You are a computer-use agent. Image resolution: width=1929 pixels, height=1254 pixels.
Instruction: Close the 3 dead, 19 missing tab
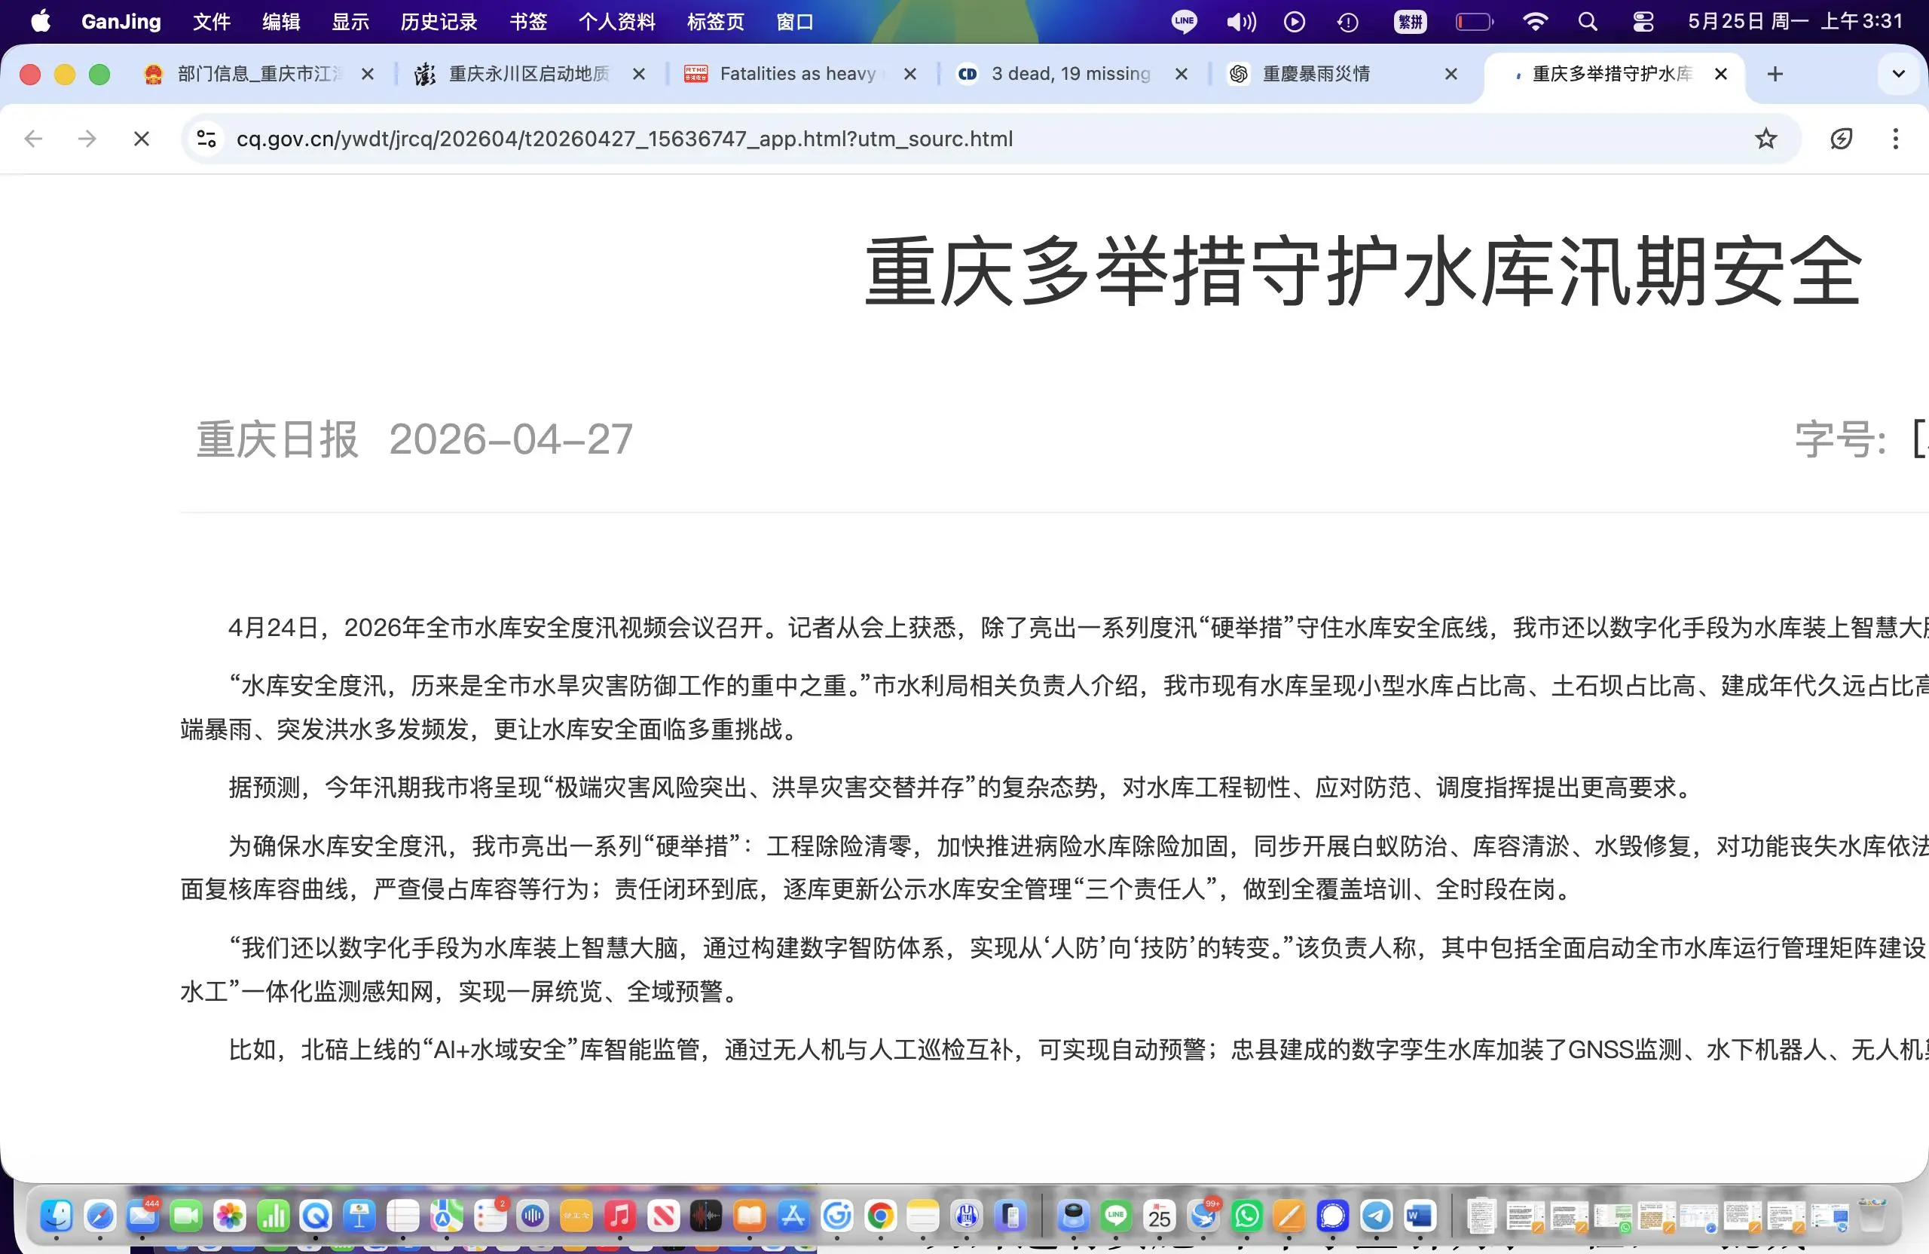1181,74
